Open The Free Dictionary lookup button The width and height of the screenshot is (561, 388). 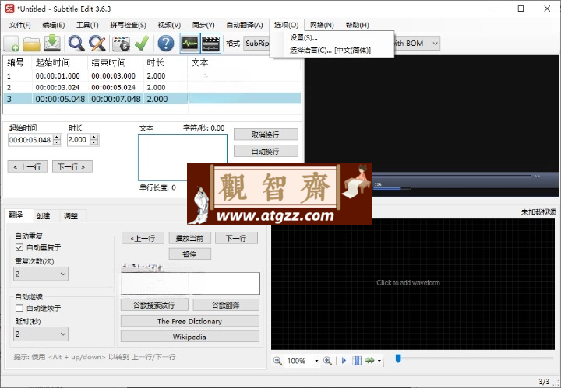[x=189, y=321]
